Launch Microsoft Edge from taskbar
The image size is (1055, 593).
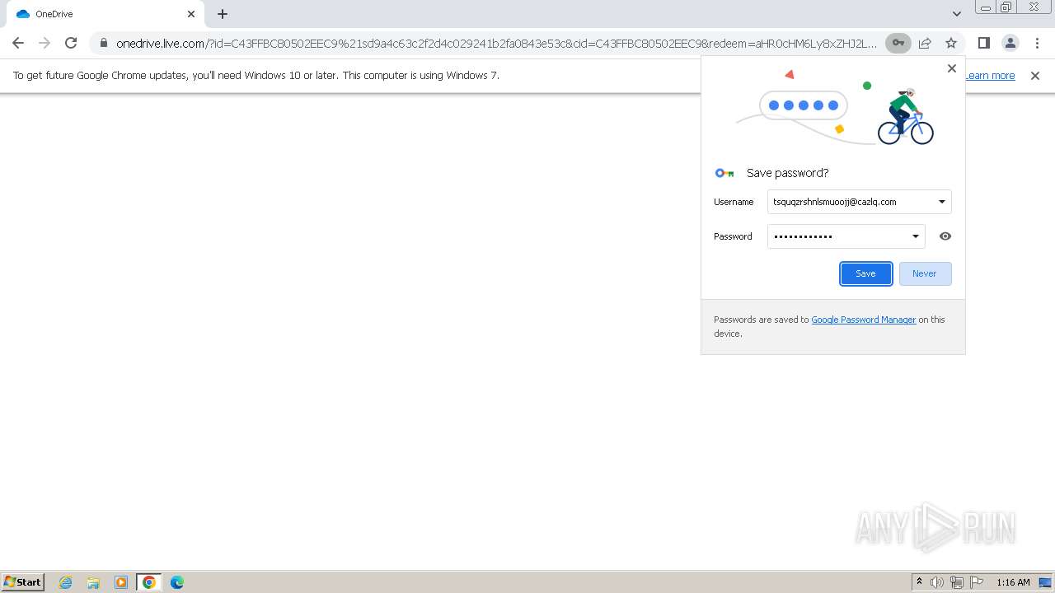click(177, 582)
